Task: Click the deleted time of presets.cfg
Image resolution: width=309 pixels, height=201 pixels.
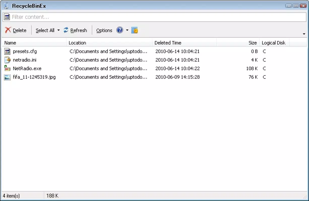Action: click(x=177, y=51)
